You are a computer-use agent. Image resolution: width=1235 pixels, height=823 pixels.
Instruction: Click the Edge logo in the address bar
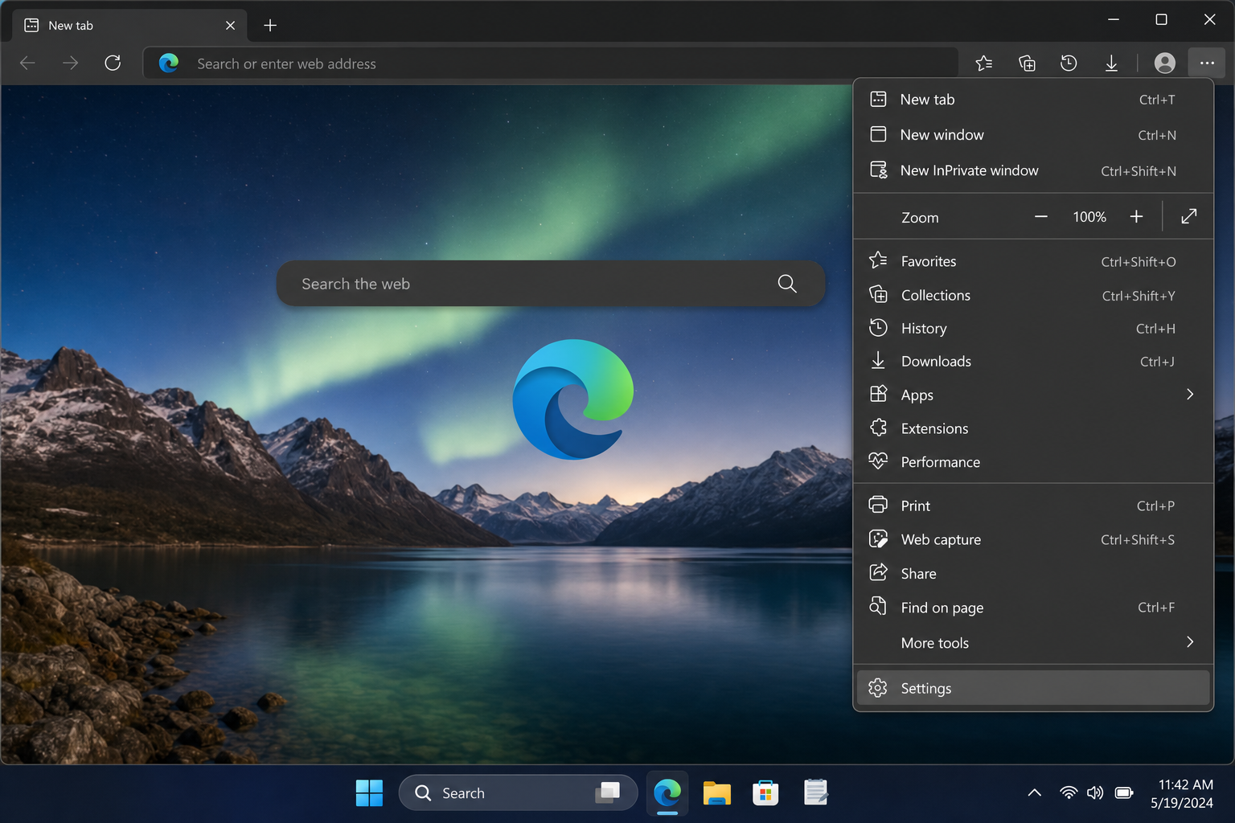pyautogui.click(x=169, y=63)
